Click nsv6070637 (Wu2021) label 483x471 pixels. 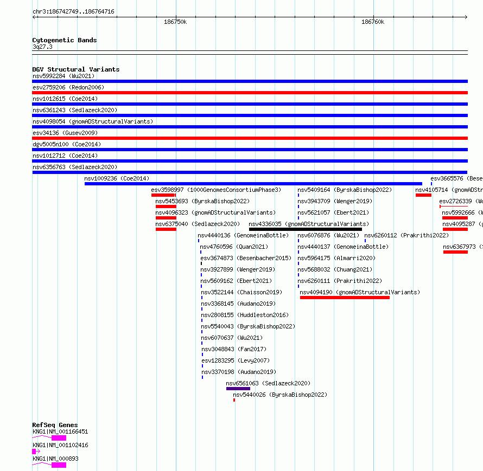point(232,338)
